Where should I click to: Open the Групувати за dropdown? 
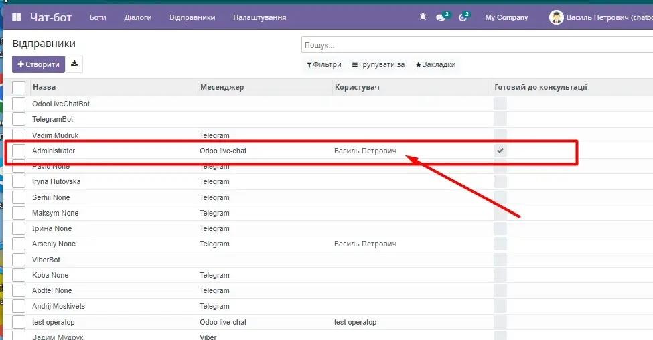[x=378, y=65]
